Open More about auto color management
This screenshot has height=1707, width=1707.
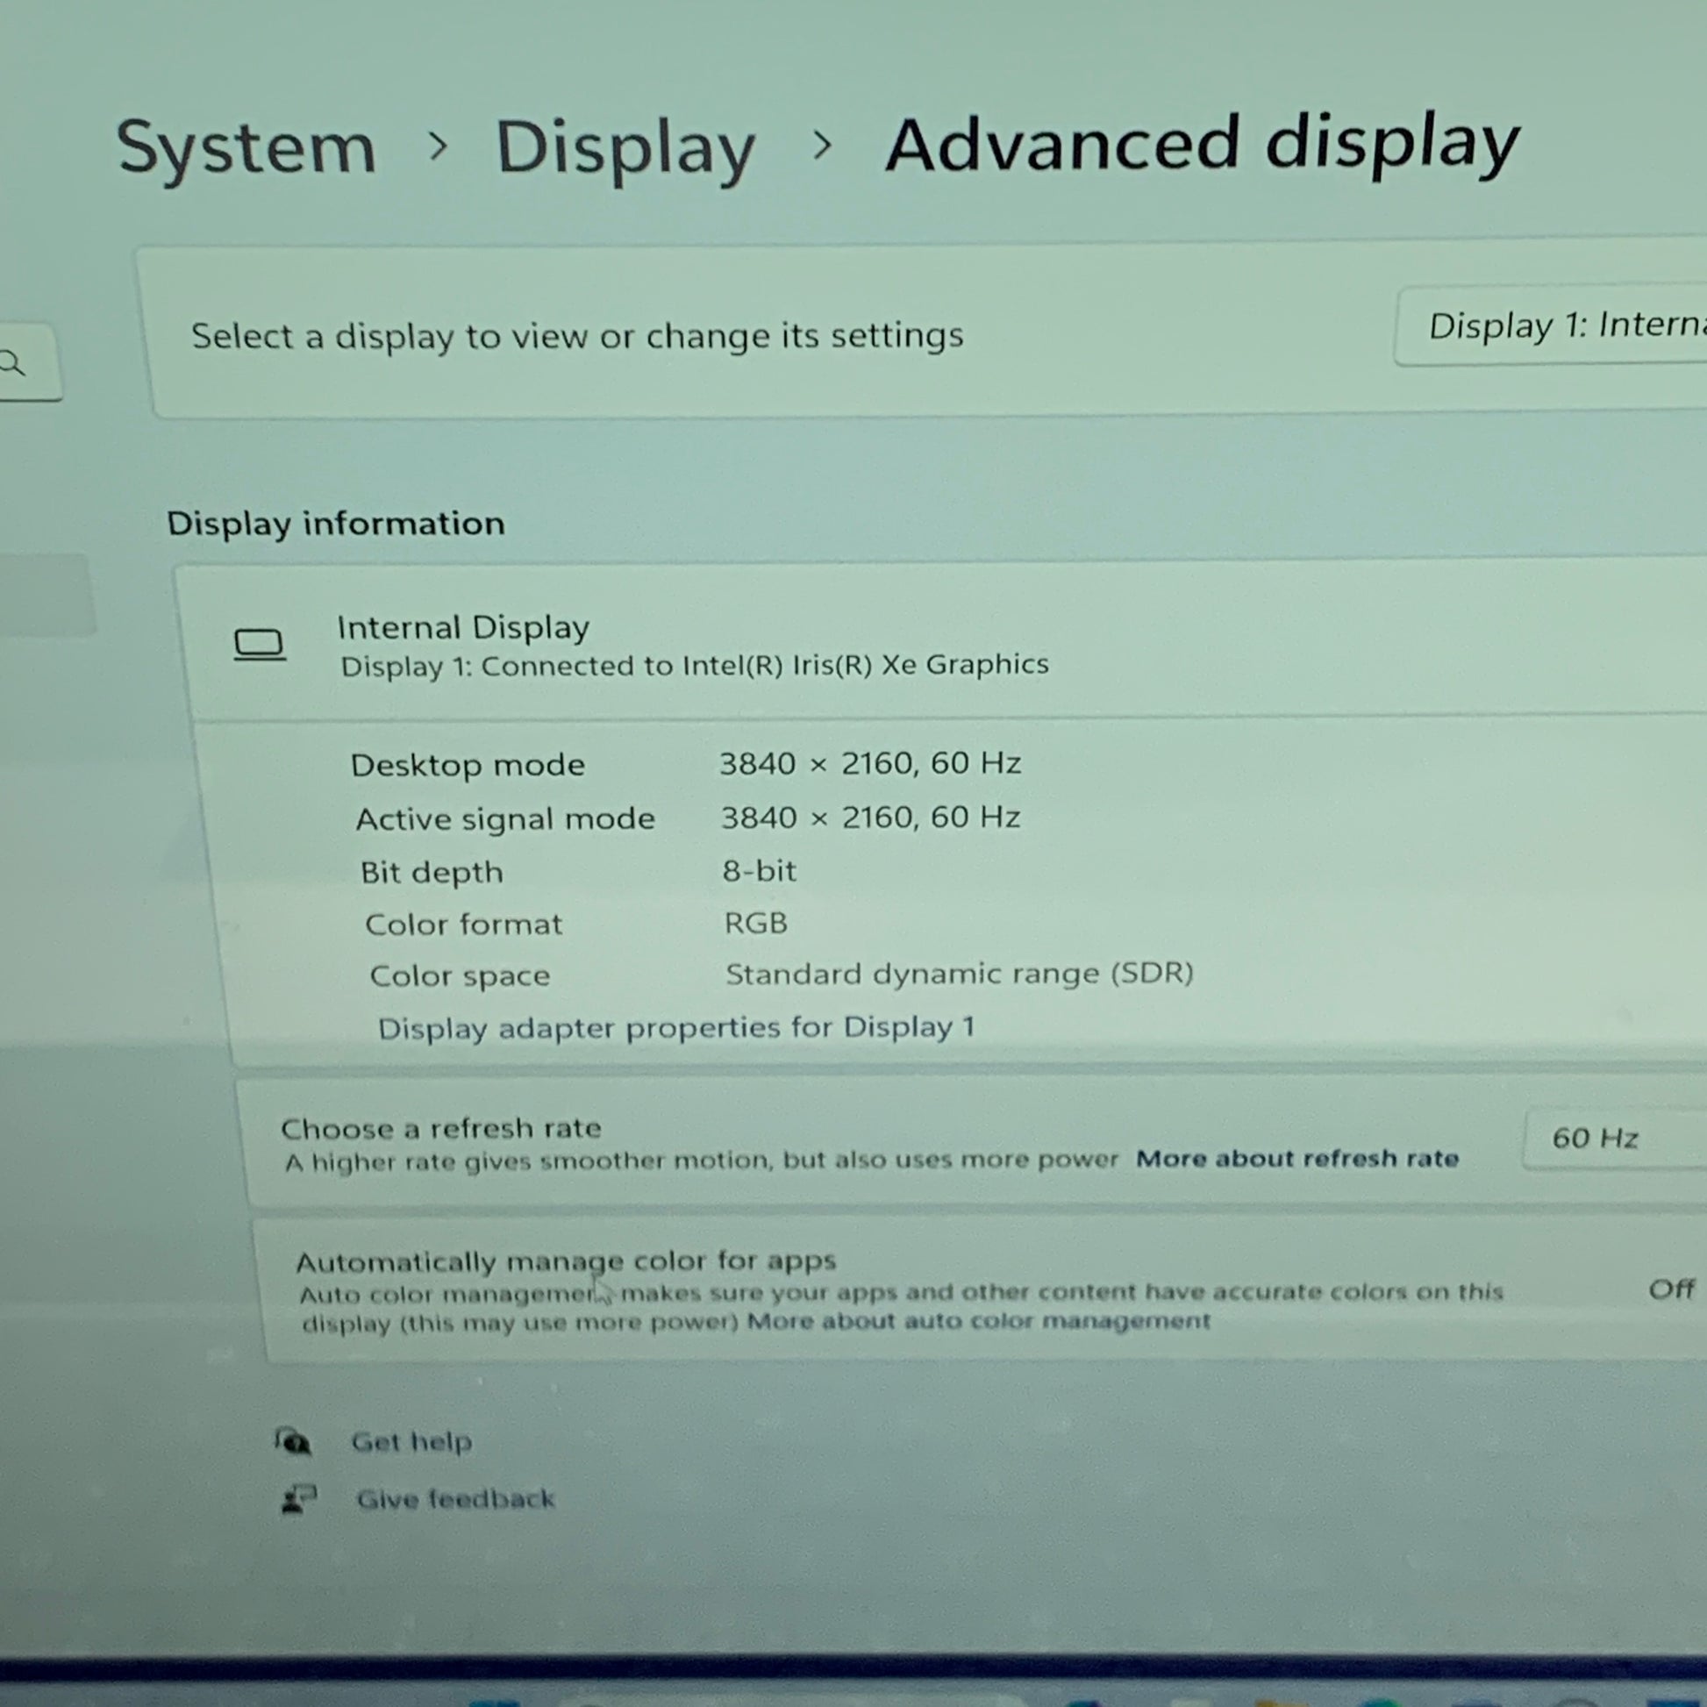(978, 1321)
